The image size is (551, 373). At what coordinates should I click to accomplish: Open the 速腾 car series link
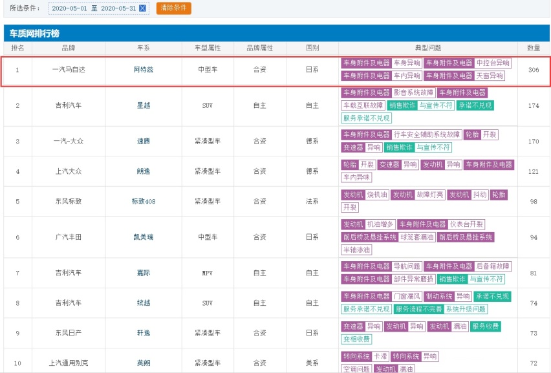(144, 141)
